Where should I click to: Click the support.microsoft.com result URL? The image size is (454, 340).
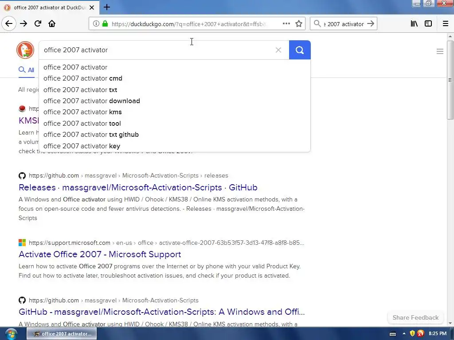[x=166, y=243]
